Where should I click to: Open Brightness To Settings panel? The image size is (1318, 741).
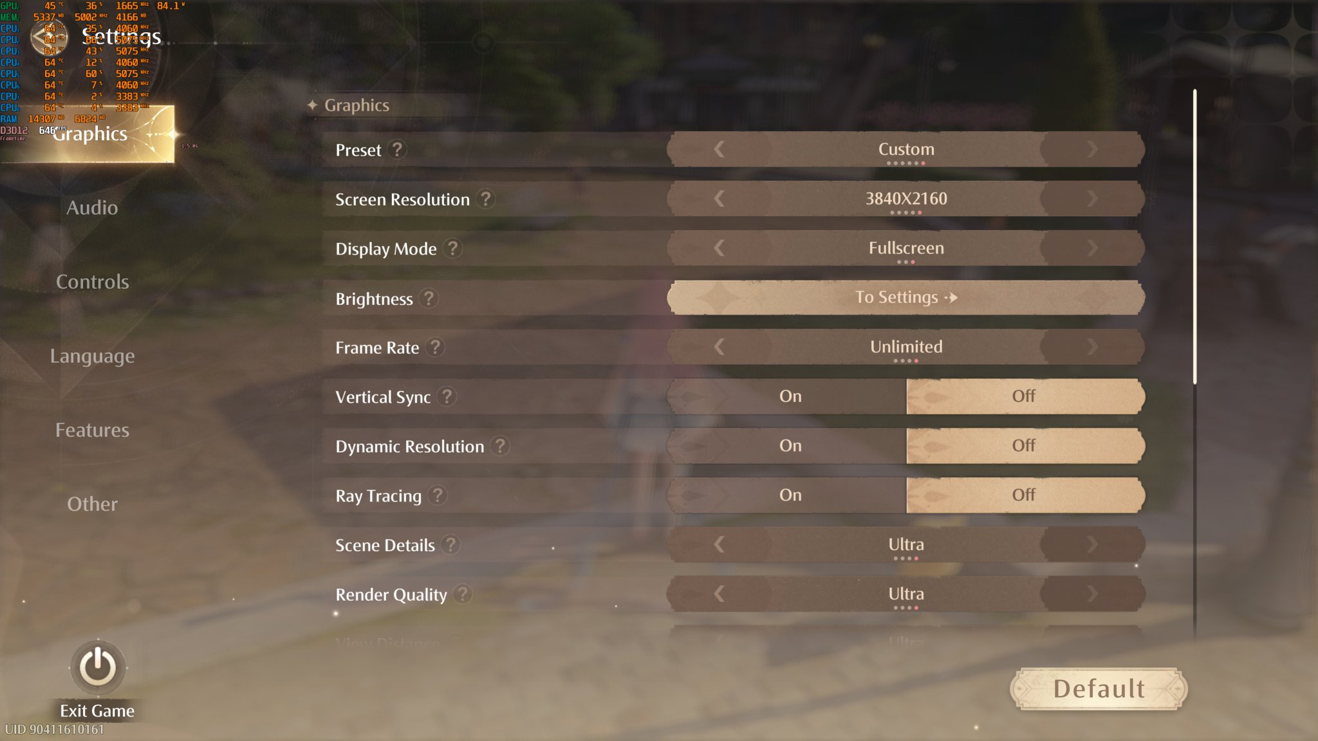(x=905, y=297)
